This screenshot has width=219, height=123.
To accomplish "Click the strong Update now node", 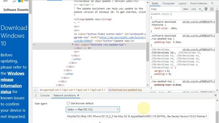I will coord(93,19).
